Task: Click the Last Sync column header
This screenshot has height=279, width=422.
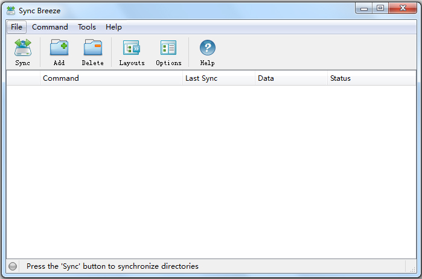Action: [219, 78]
